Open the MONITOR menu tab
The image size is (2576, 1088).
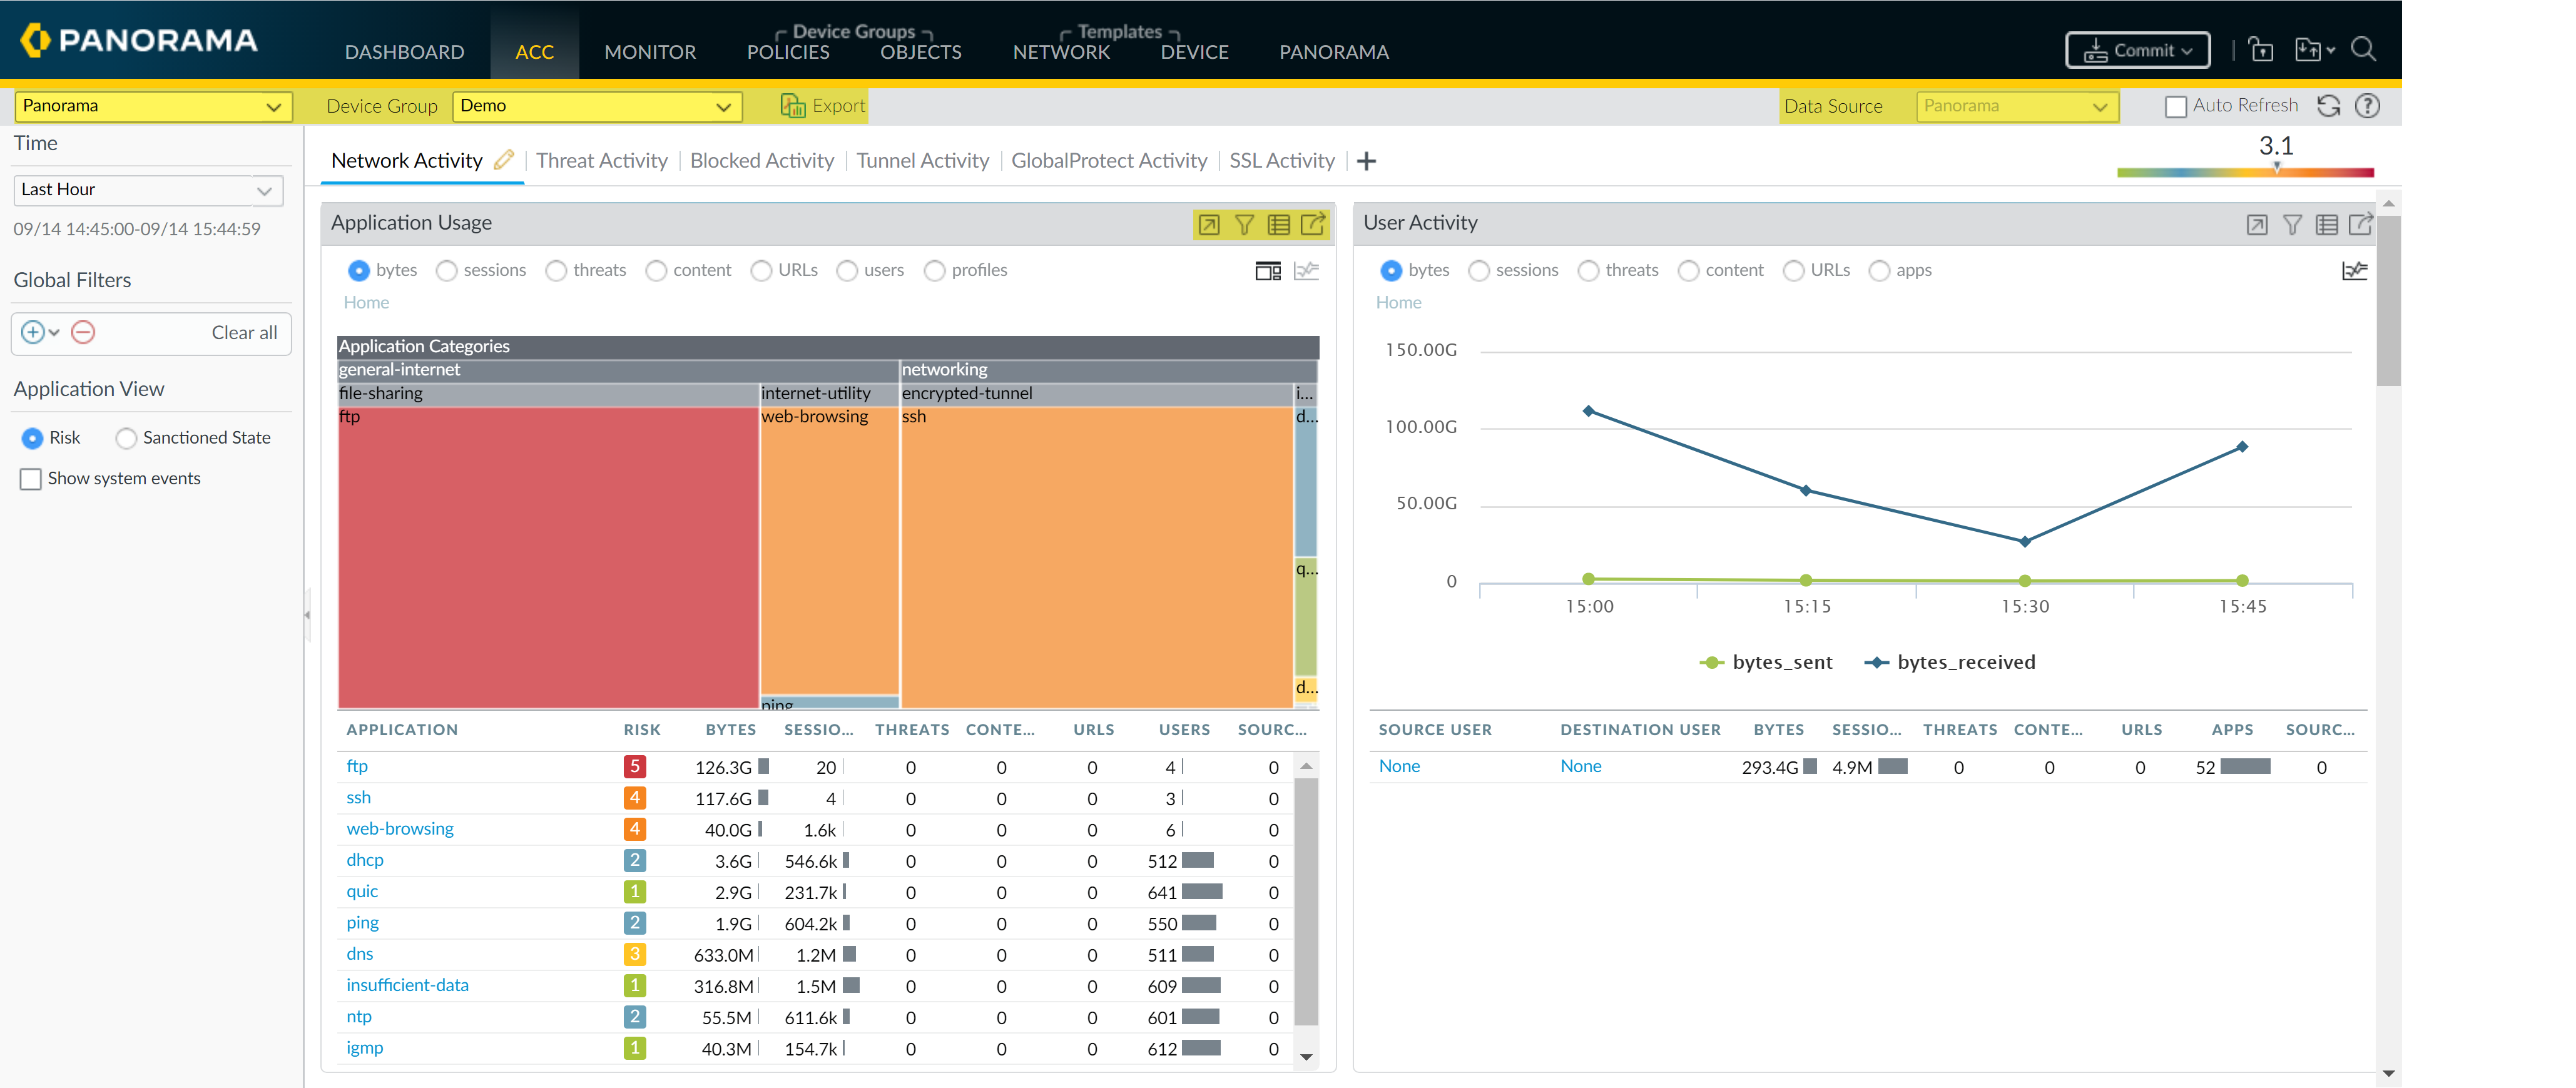[649, 52]
